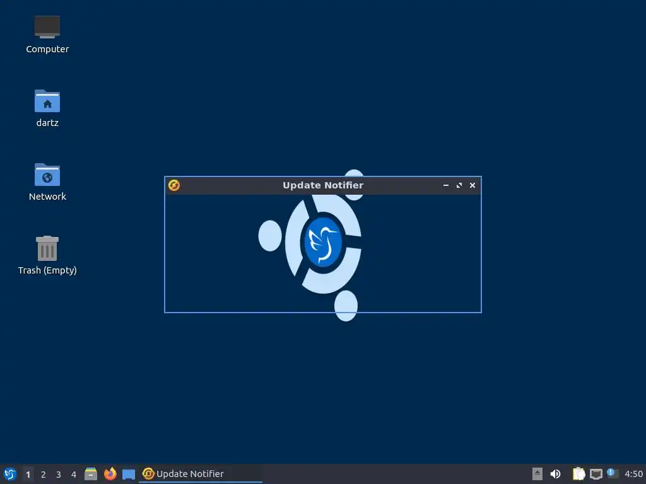
Task: Click the Update Notifier window menu icon
Action: [x=174, y=185]
